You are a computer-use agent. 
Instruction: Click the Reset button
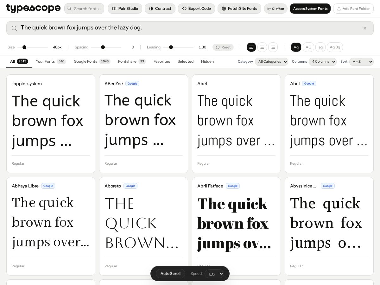[223, 47]
